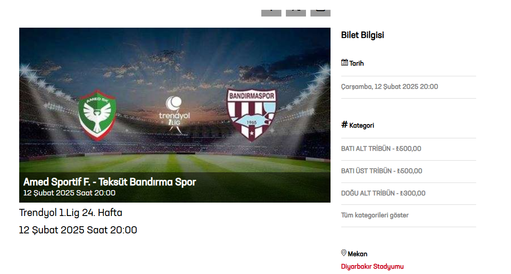The width and height of the screenshot is (511, 274).
Task: Click the 12 Şubat 2025 Saat 20:00 text below banner
Action: 78,230
